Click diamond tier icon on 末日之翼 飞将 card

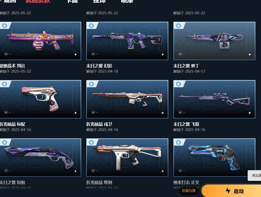pyautogui.click(x=249, y=113)
